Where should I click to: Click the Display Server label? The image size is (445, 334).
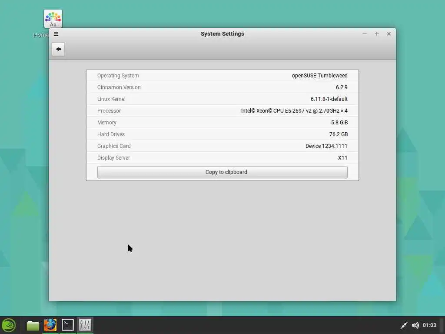(x=113, y=157)
